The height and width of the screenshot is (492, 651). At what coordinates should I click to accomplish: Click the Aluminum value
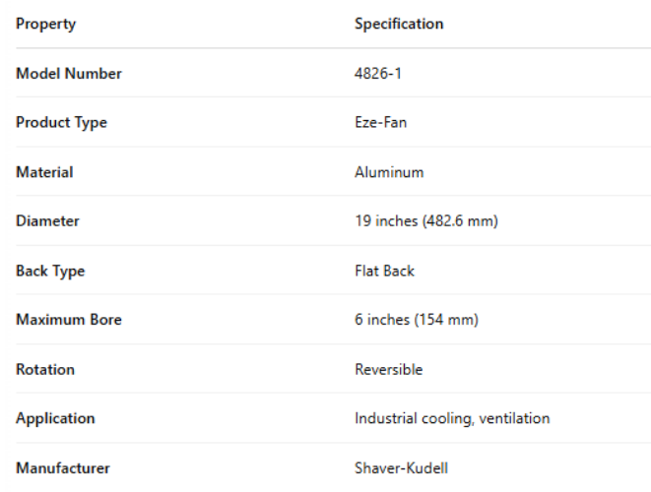[x=389, y=172]
